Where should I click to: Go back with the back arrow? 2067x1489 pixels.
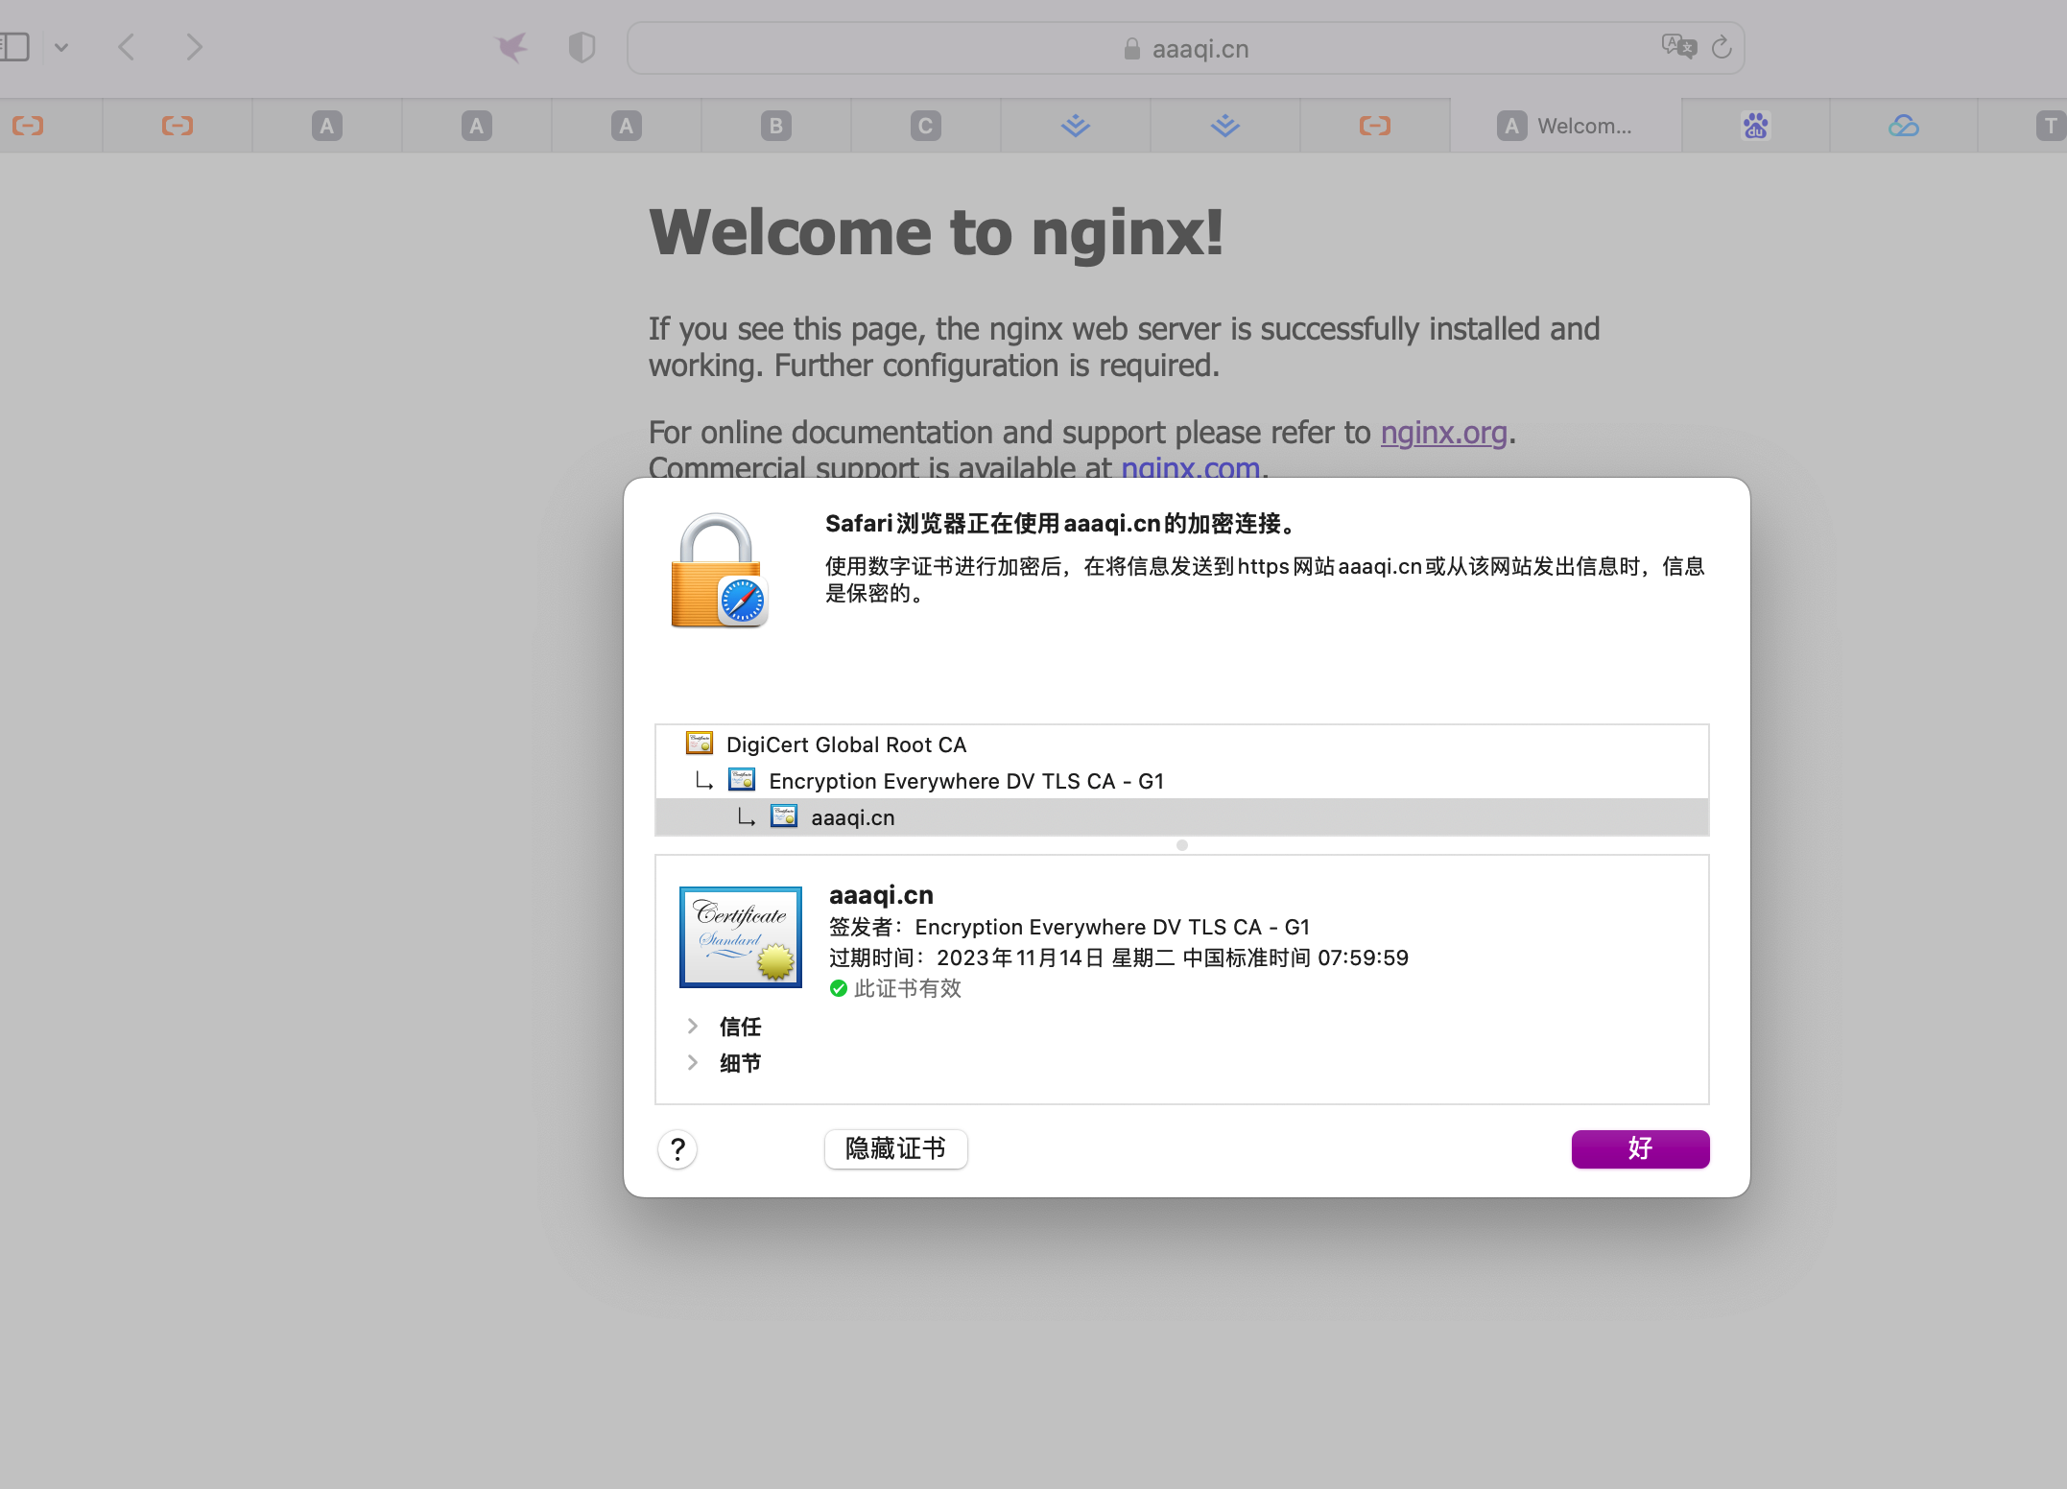click(x=127, y=47)
